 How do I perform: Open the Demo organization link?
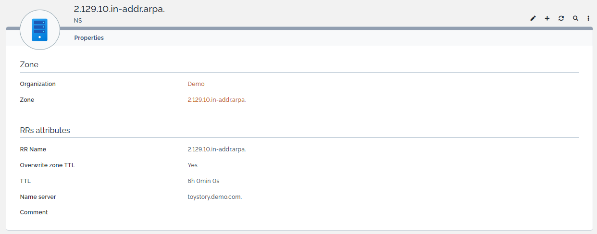[196, 84]
